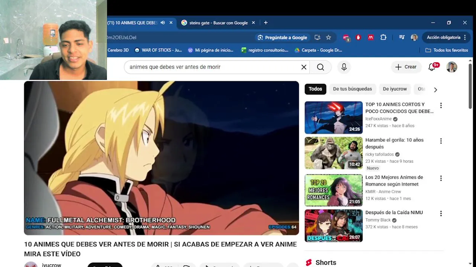The image size is (476, 267).
Task: Expand Todos los favoritos folder
Action: pos(447,50)
